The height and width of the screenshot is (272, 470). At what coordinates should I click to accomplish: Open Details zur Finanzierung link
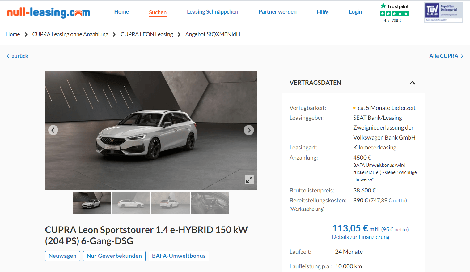[x=361, y=237]
